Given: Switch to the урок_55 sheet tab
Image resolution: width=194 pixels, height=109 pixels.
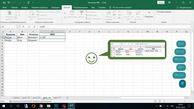Looking at the screenshot, I should [x=36, y=97].
